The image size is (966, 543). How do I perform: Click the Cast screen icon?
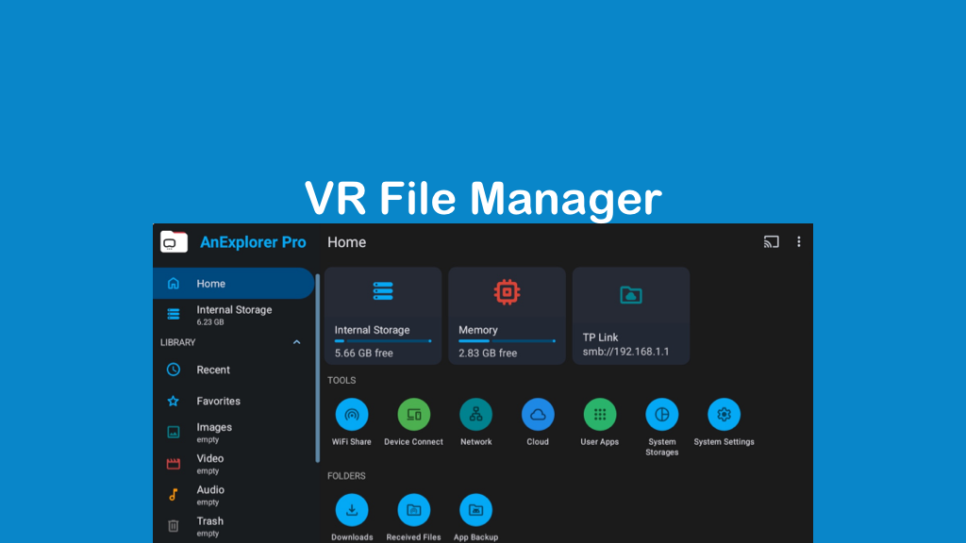tap(771, 242)
